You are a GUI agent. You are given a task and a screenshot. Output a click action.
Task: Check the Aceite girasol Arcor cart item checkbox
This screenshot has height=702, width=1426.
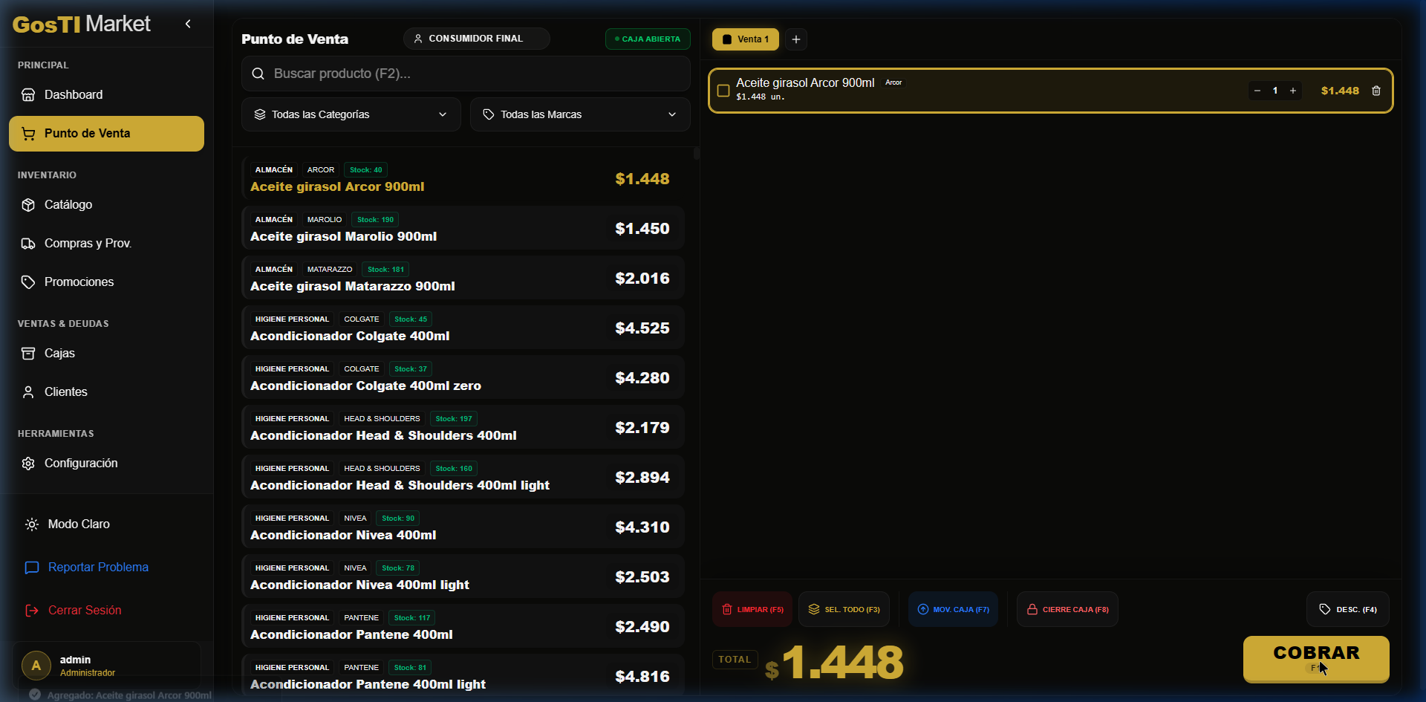(723, 91)
